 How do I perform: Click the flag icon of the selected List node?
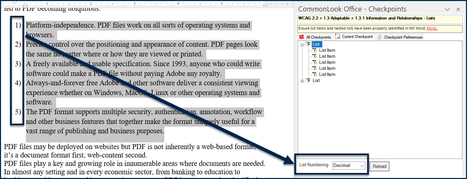tap(308, 44)
